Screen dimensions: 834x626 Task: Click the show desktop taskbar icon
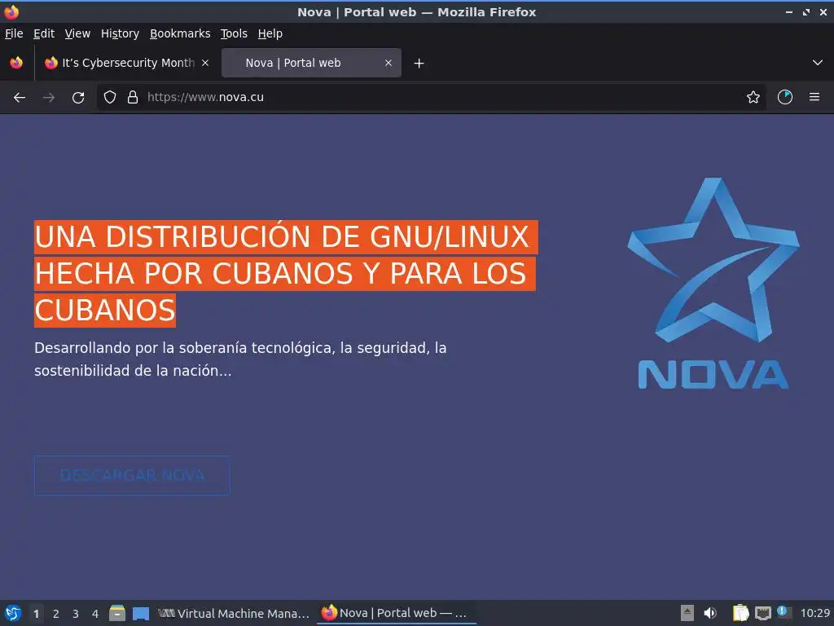[x=140, y=614]
